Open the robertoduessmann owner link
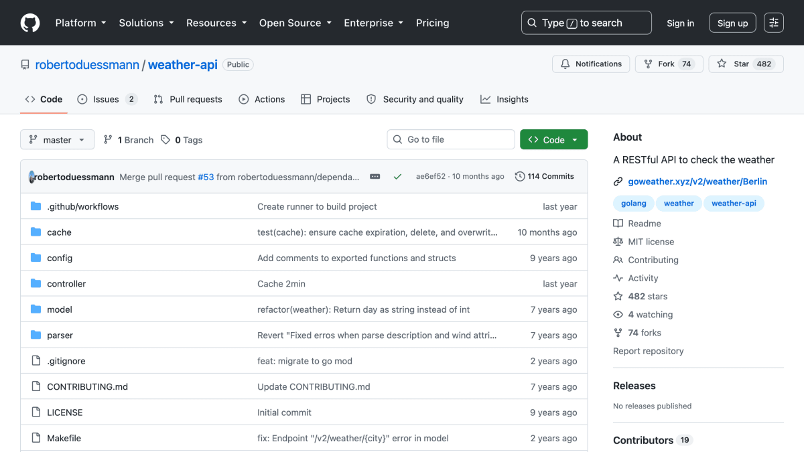804x452 pixels. point(87,65)
